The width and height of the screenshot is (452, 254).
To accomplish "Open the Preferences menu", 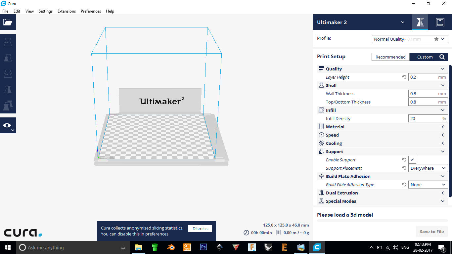I will point(91,11).
